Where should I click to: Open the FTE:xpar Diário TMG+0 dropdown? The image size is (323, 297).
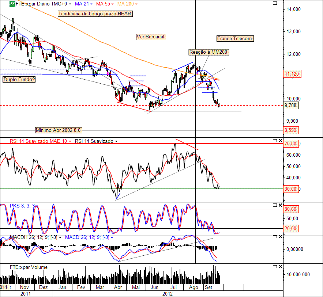[x=70, y=4]
